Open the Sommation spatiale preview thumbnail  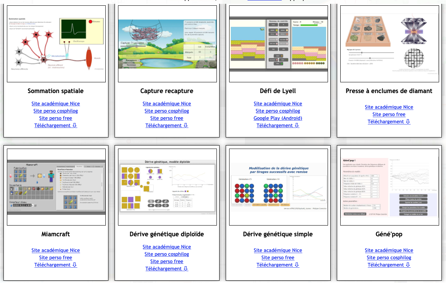coord(56,44)
